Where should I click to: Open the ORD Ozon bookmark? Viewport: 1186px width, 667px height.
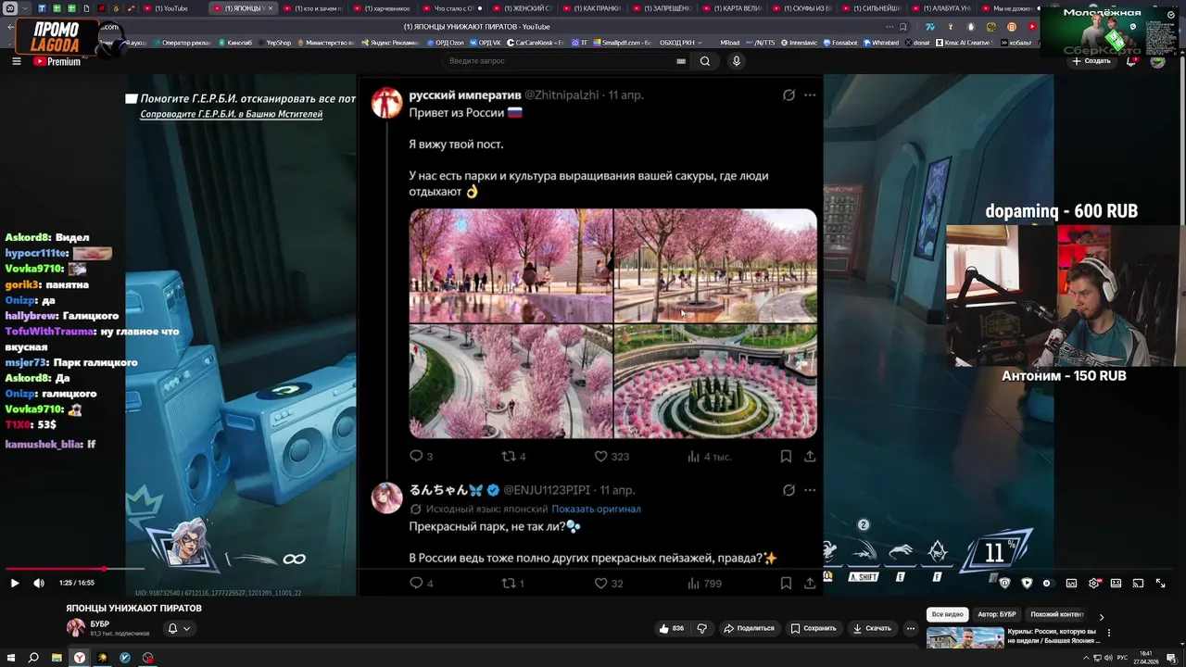tap(444, 43)
